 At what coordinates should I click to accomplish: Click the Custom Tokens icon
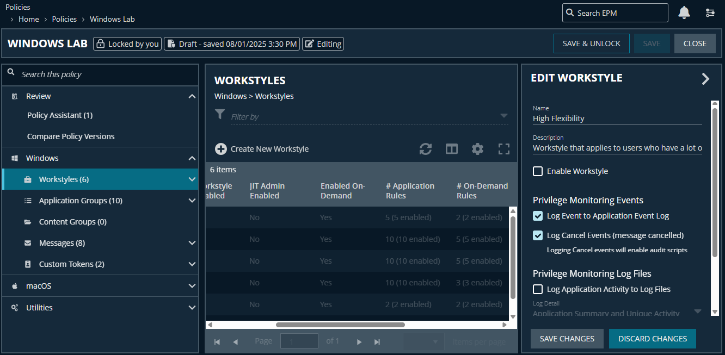coord(28,264)
